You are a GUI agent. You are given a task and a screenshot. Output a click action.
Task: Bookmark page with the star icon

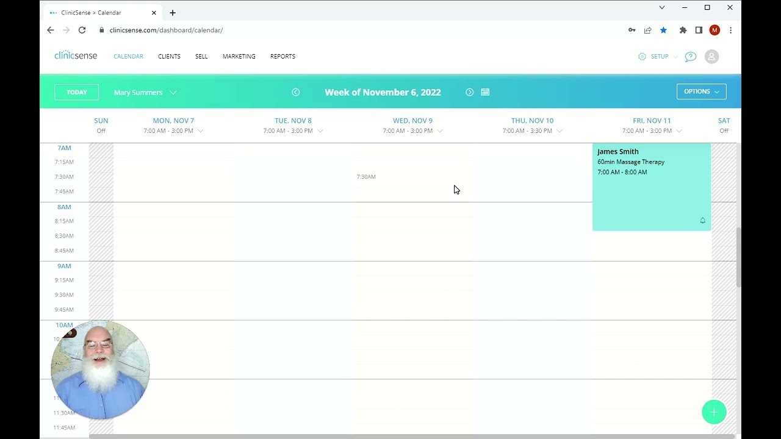[x=663, y=30]
